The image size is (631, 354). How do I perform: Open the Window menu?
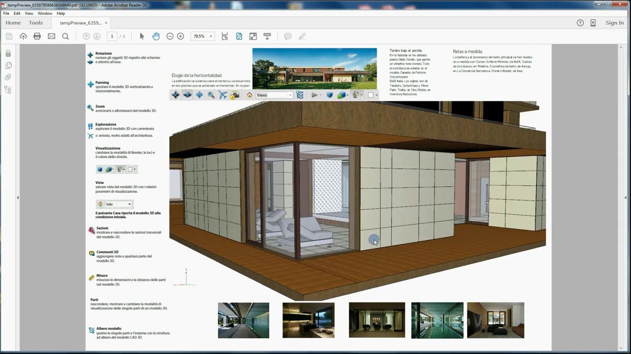[45, 13]
